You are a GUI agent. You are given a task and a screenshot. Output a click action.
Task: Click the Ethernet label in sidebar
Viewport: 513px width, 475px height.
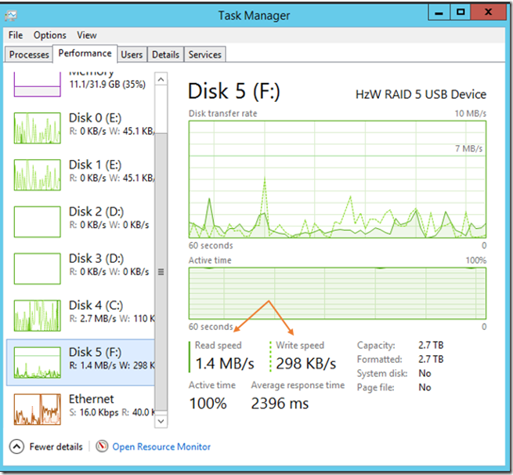tap(92, 399)
